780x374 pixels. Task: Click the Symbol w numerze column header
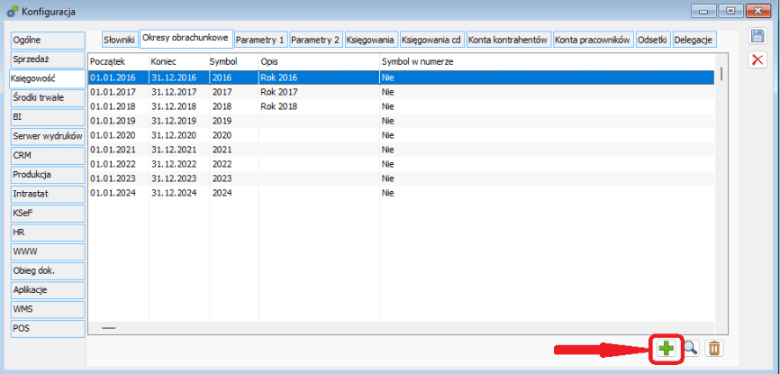point(548,61)
